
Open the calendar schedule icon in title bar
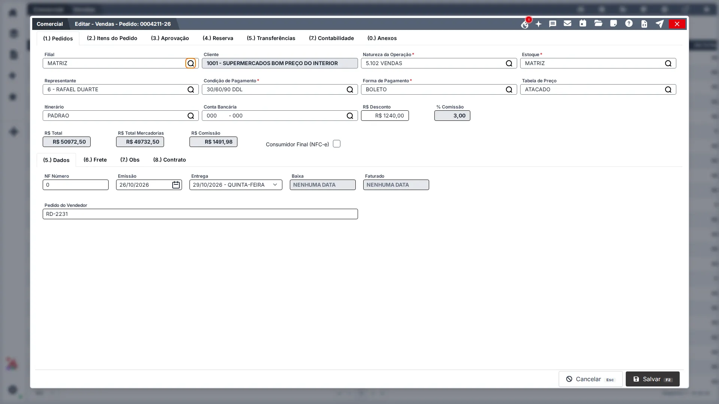[x=583, y=24]
